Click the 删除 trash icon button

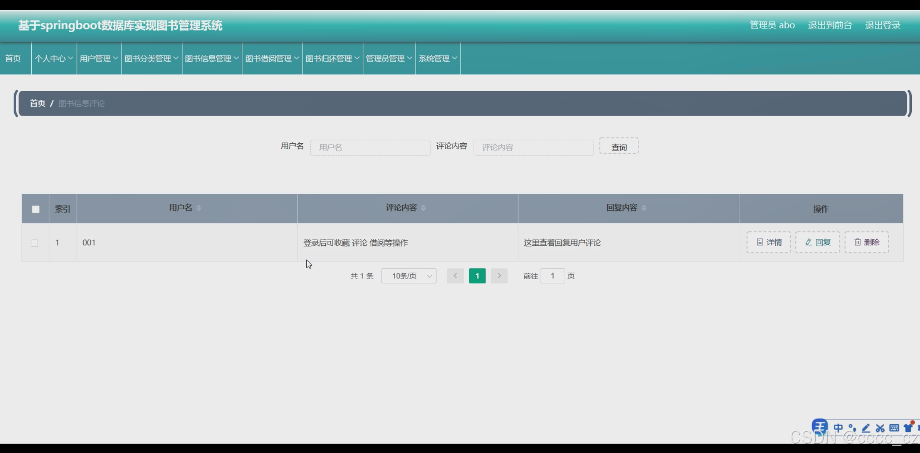pos(866,243)
